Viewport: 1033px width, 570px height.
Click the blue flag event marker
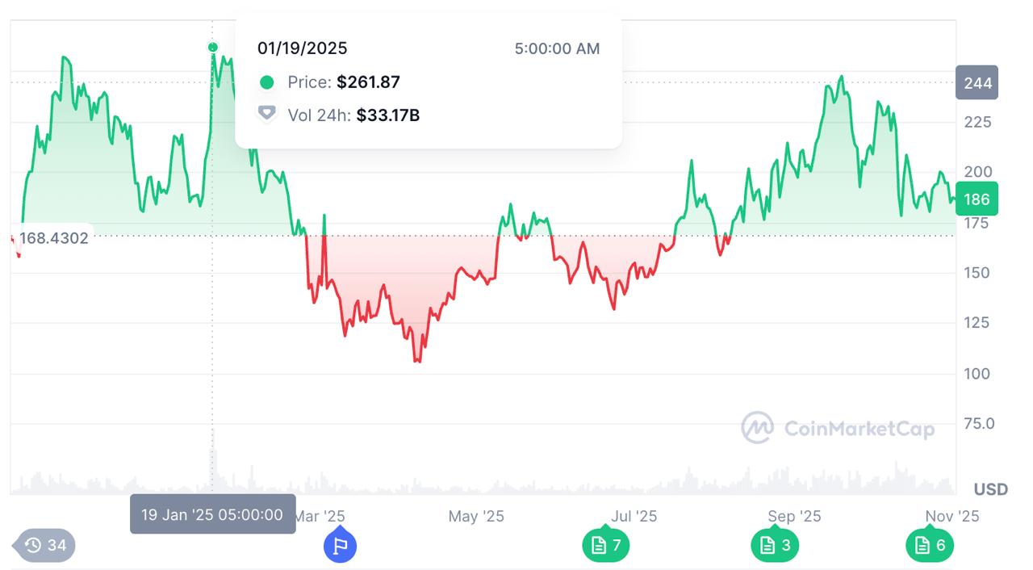click(340, 546)
